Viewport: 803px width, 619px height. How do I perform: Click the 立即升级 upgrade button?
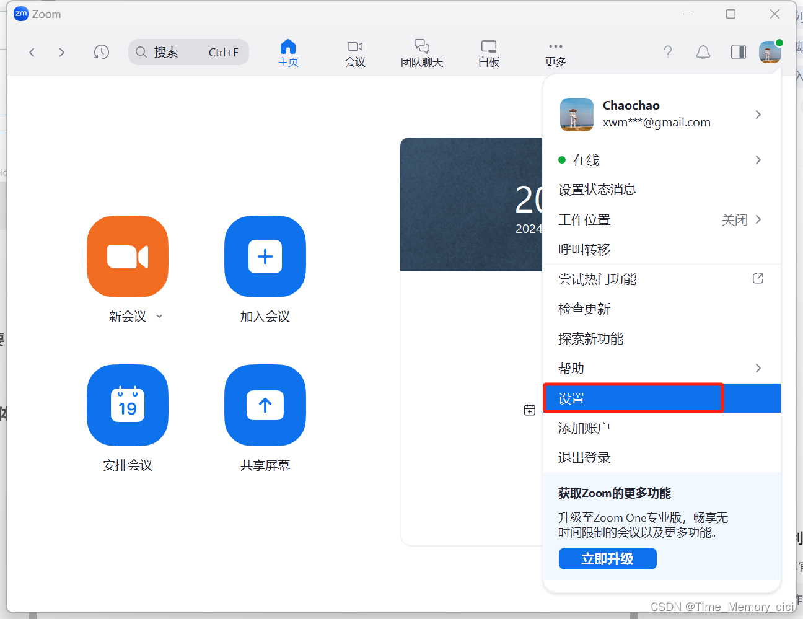(x=607, y=559)
